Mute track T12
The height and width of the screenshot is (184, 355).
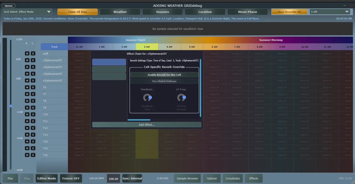coord(27,128)
